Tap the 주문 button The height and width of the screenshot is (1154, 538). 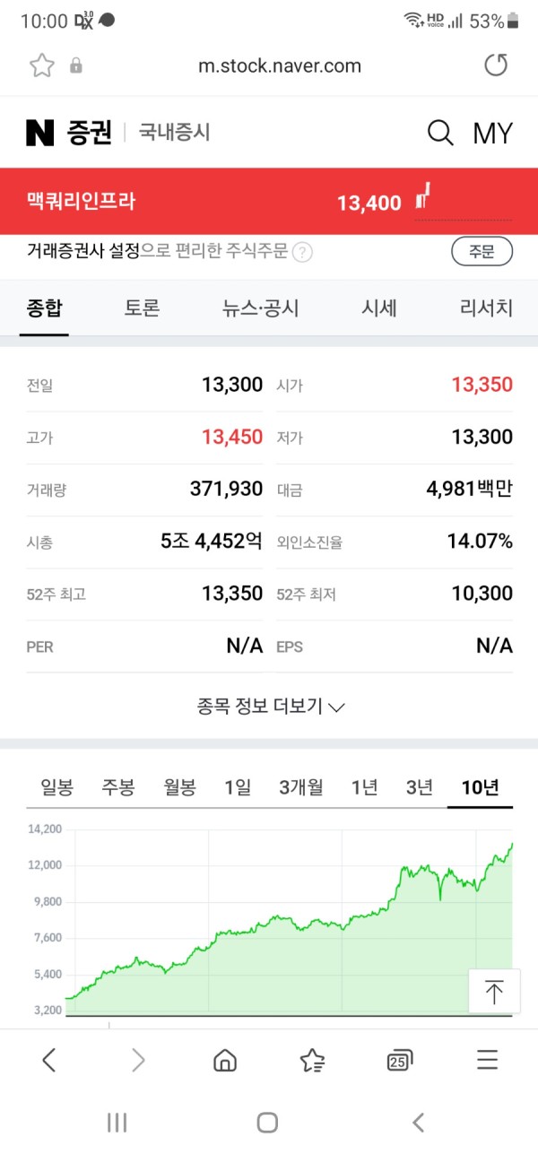pyautogui.click(x=482, y=252)
